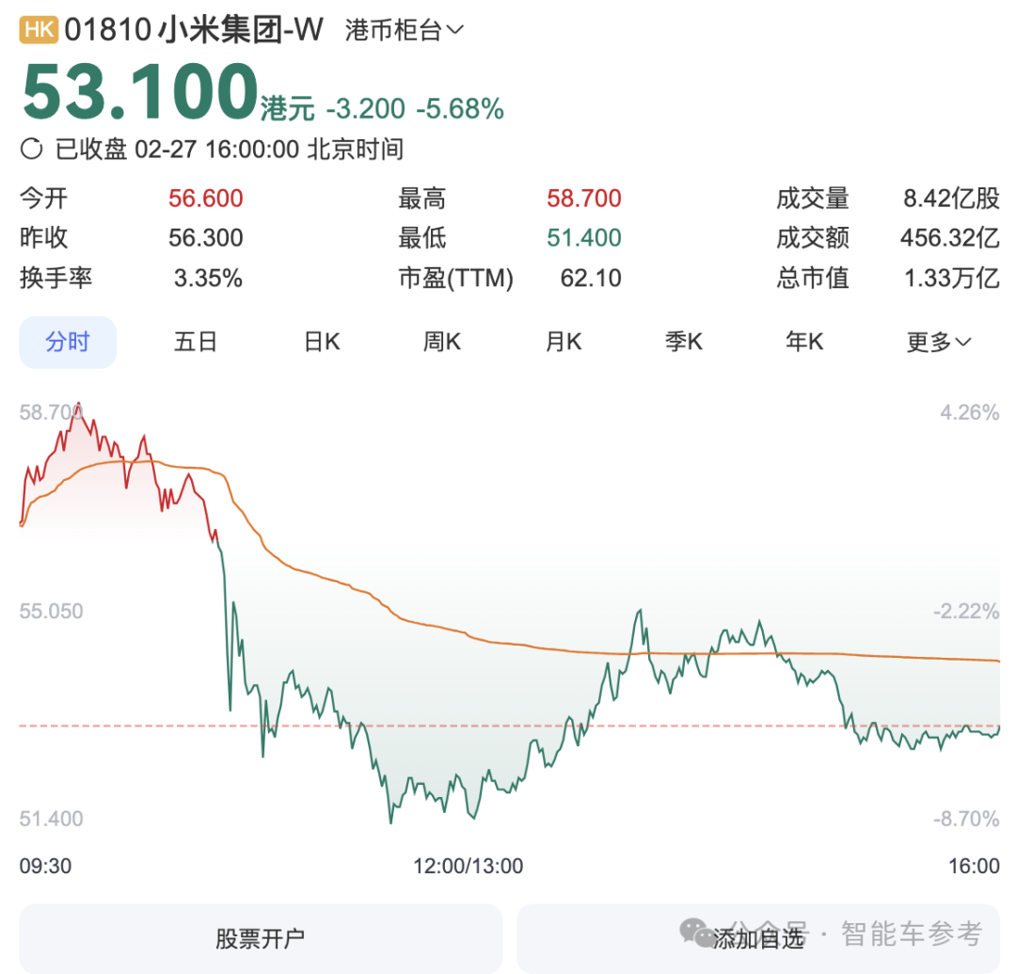
Task: Switch to the 五日 chart tab
Action: (x=195, y=342)
